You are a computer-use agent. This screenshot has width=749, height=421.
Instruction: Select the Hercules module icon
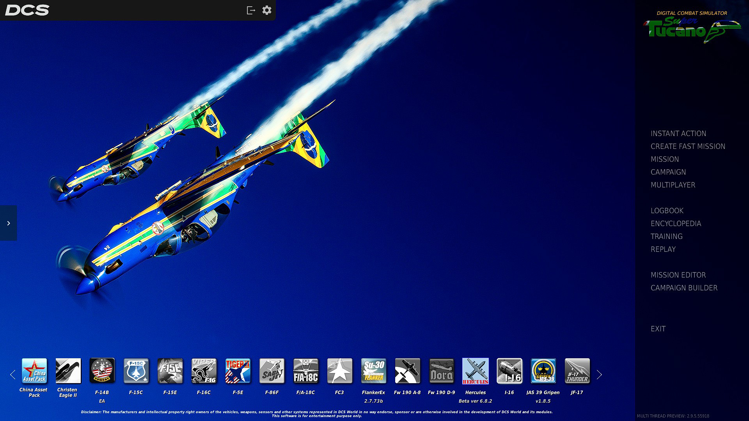(x=475, y=371)
